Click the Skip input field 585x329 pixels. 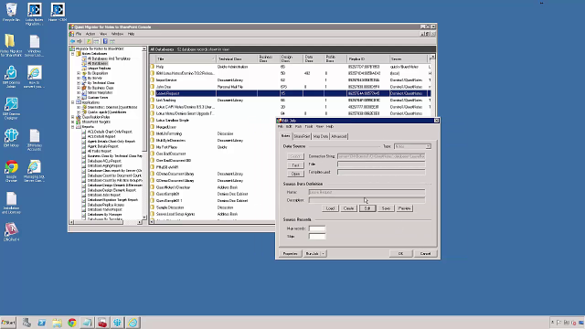click(317, 237)
